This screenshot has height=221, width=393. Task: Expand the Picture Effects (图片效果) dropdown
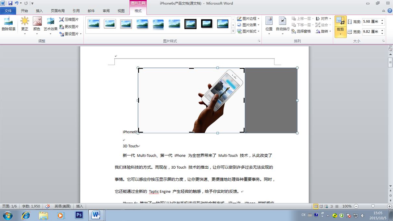[259, 25]
